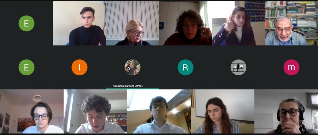The width and height of the screenshot is (318, 135).
Task: Open the La Scrivania desk logo avatar
Action: 238,67
